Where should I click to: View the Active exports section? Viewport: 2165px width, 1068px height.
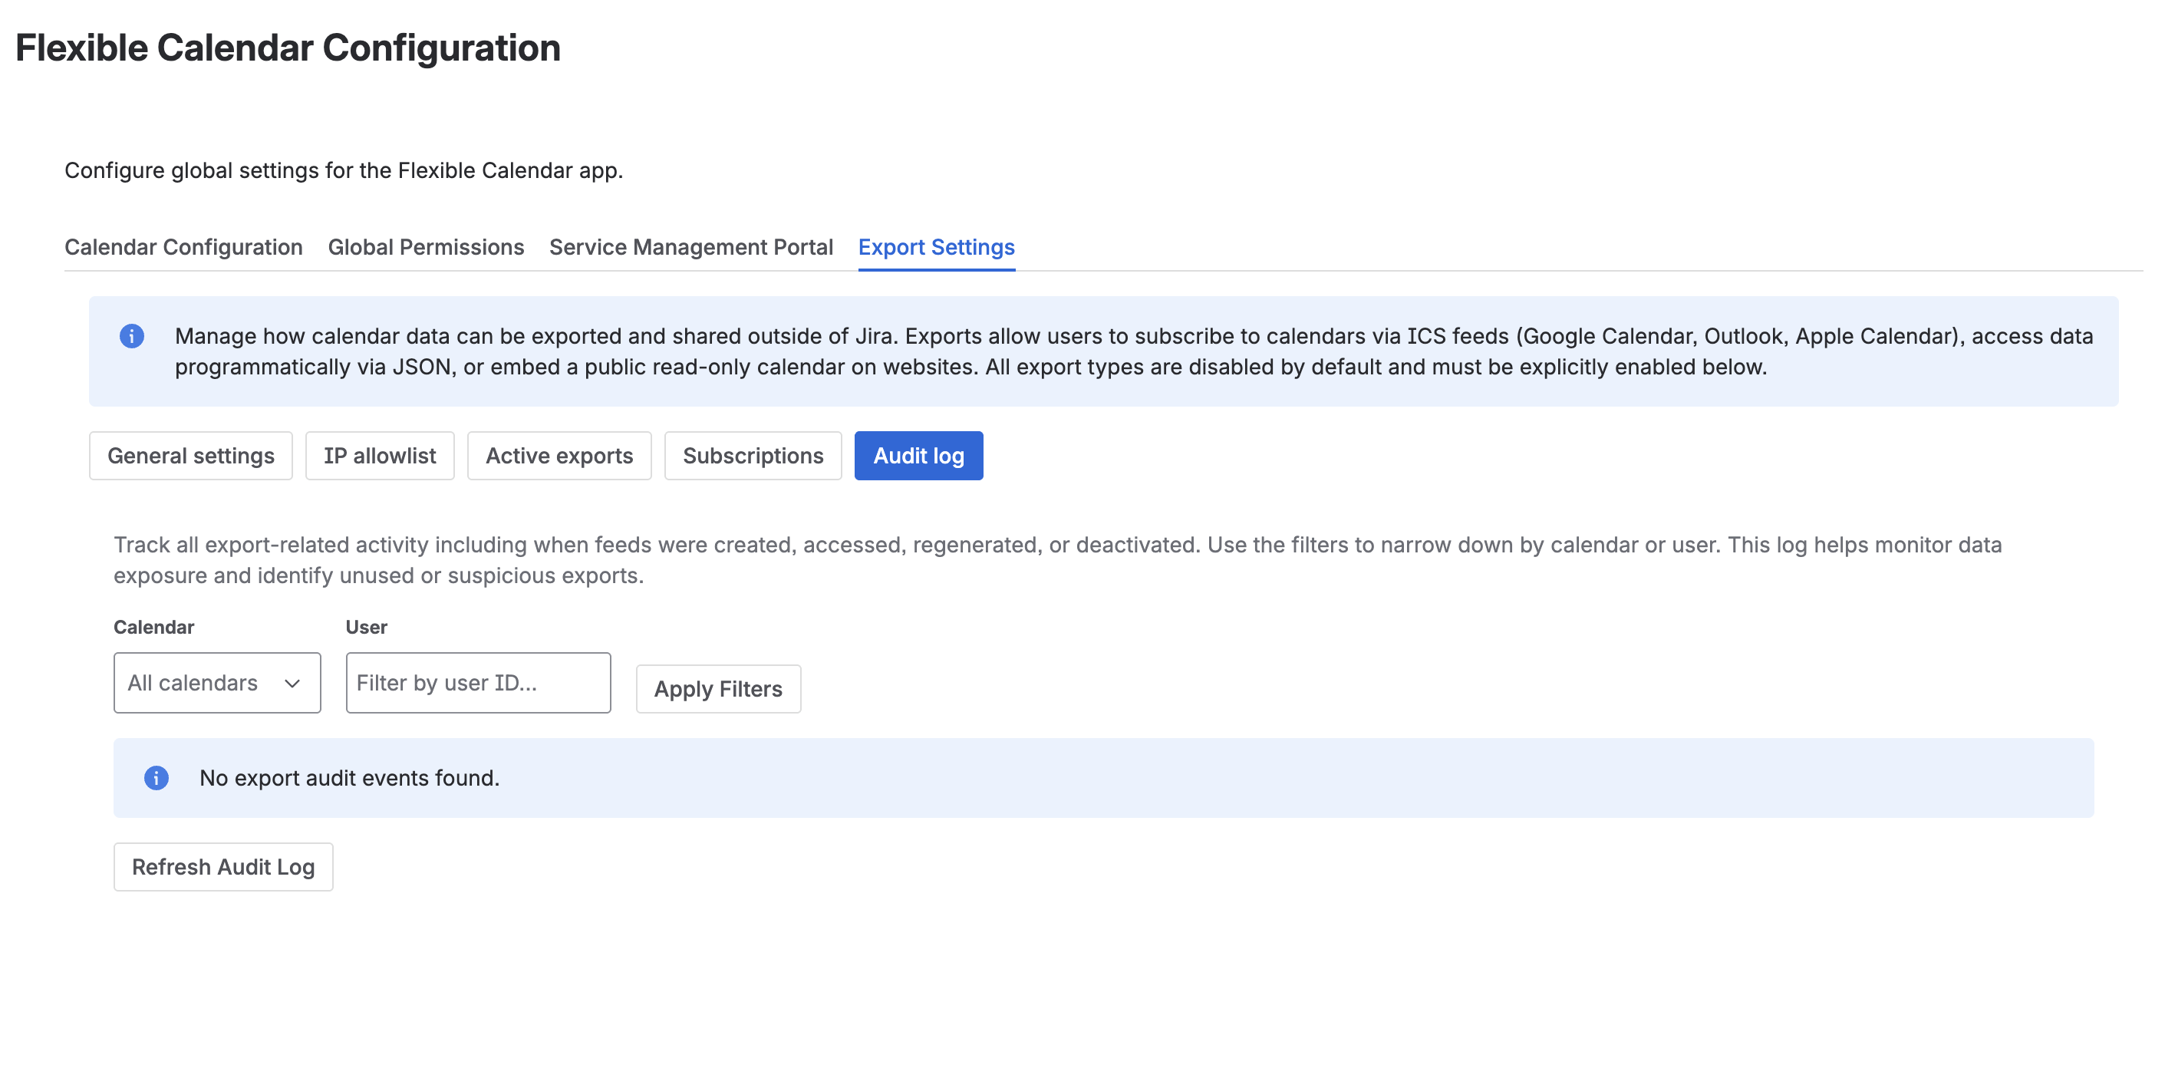[558, 455]
